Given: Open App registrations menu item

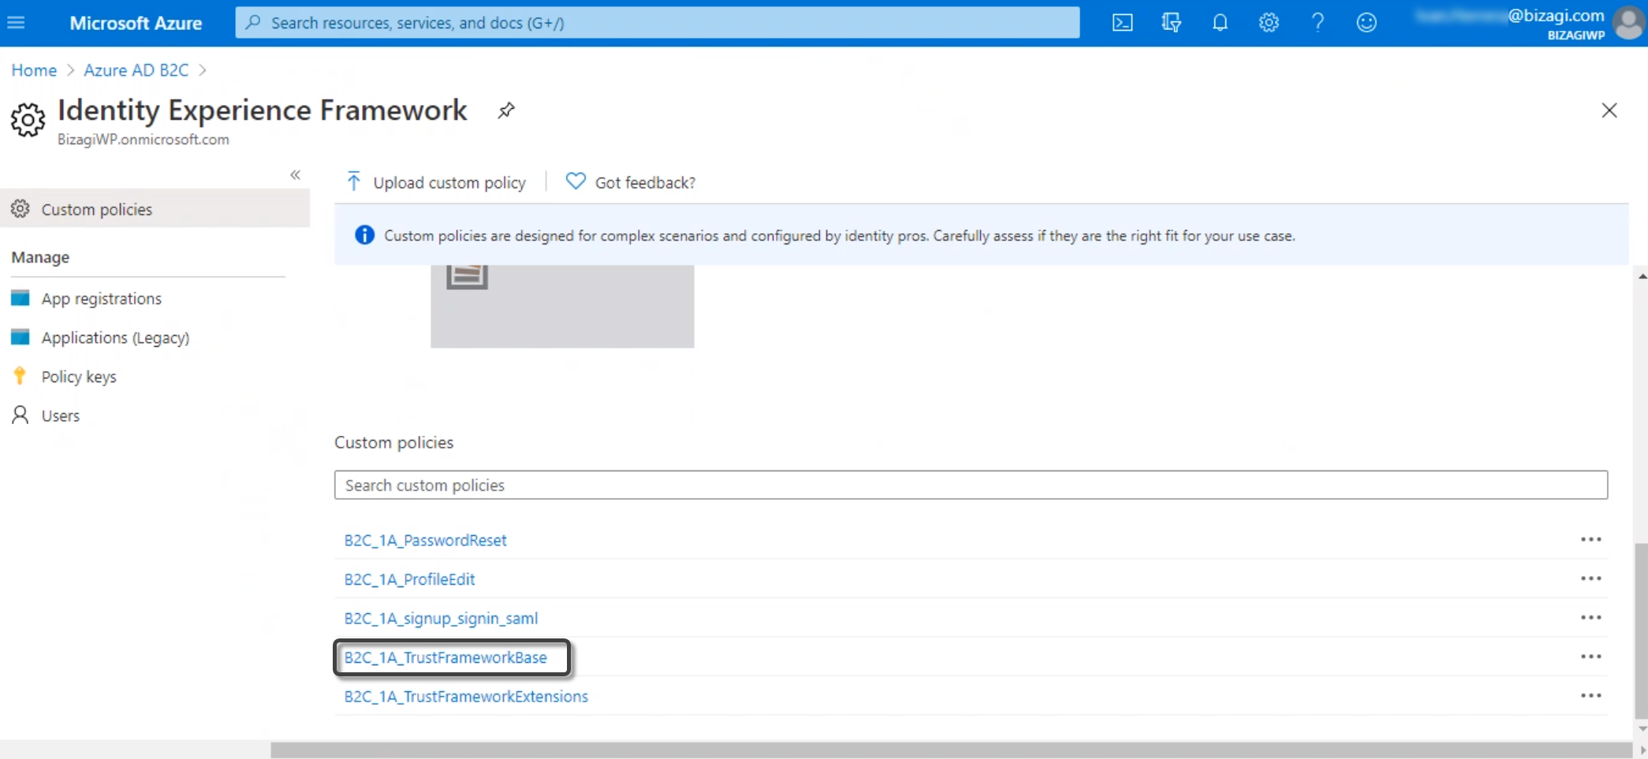Looking at the screenshot, I should (x=101, y=299).
